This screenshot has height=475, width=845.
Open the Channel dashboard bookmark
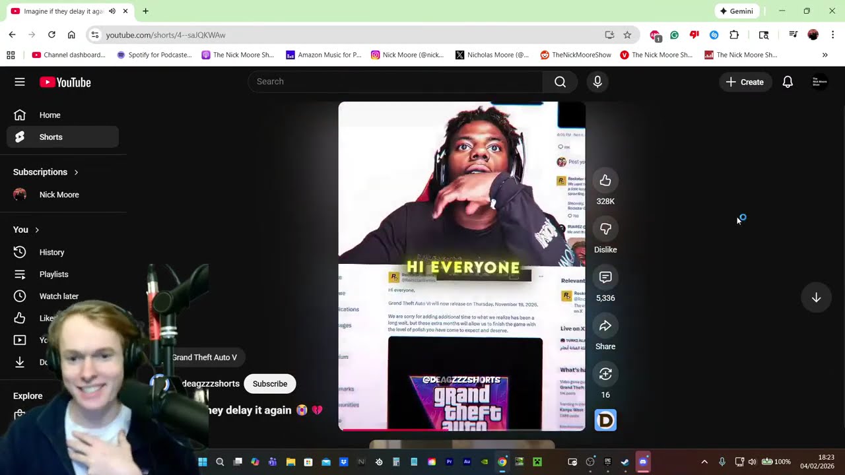click(x=69, y=55)
